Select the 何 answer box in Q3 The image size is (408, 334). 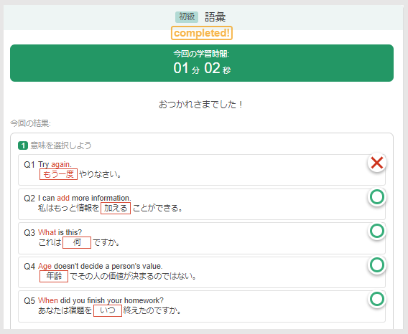coord(77,242)
